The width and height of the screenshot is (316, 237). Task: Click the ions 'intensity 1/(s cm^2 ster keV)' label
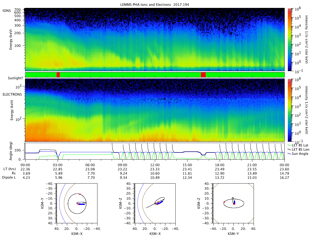point(307,39)
